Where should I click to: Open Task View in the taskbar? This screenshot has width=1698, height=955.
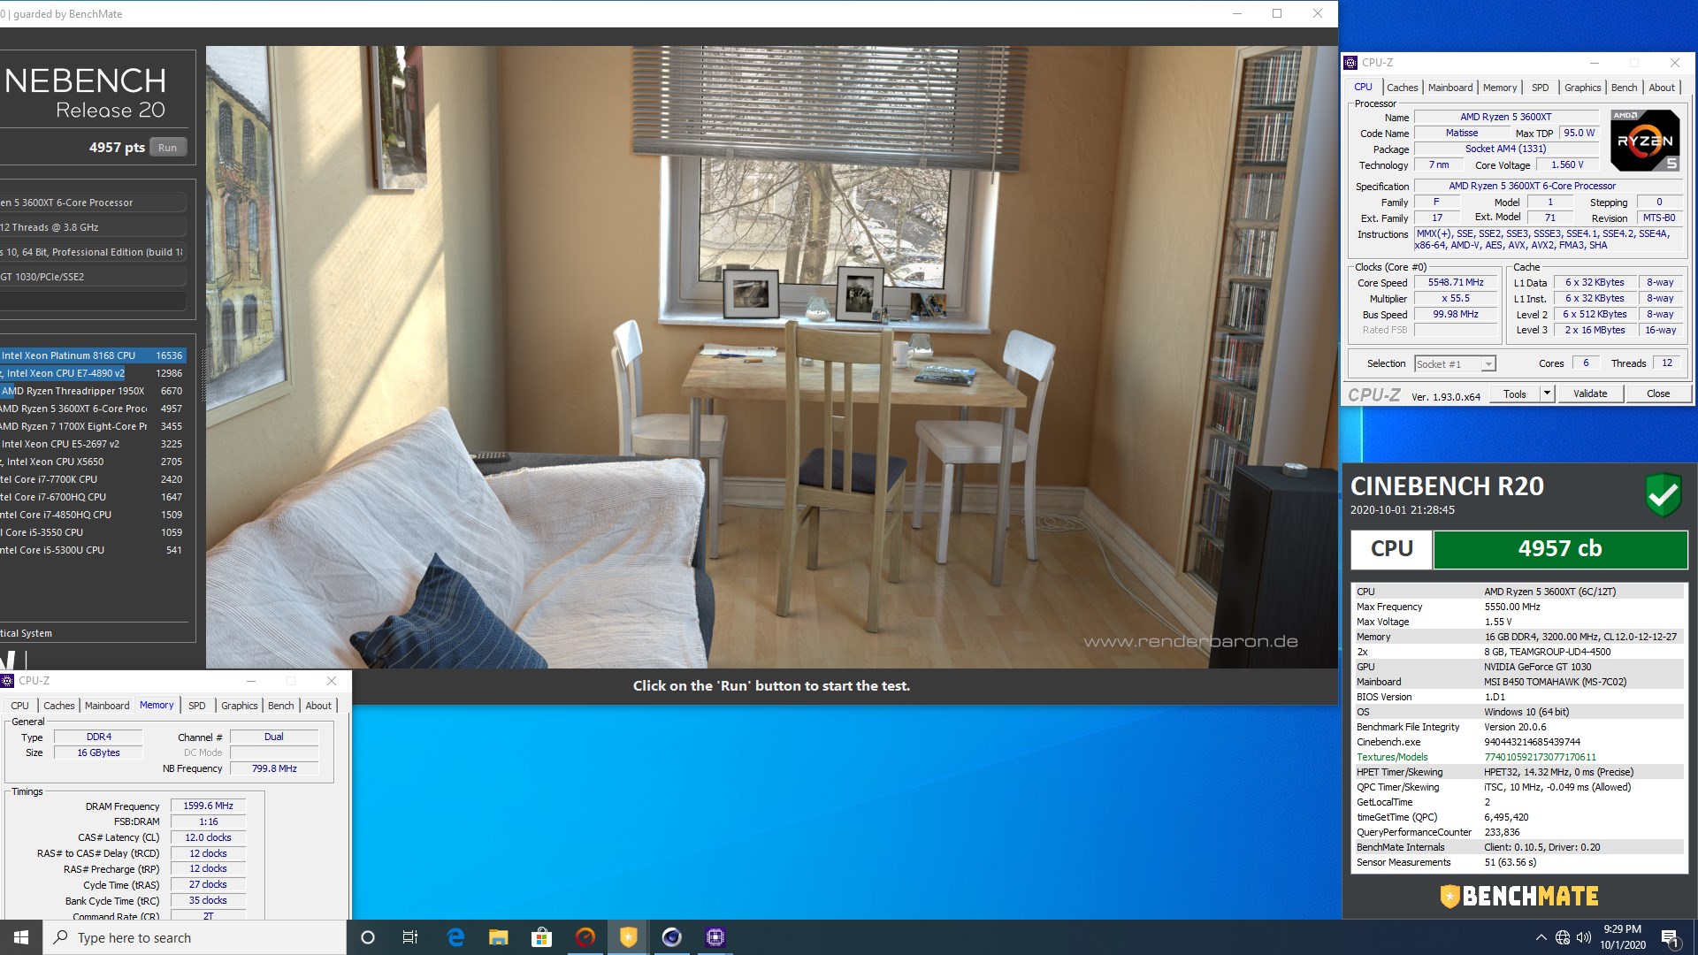coord(410,937)
